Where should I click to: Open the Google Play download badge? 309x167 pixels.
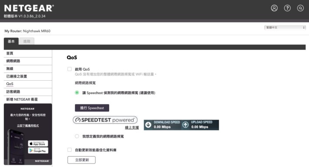(x=38, y=150)
